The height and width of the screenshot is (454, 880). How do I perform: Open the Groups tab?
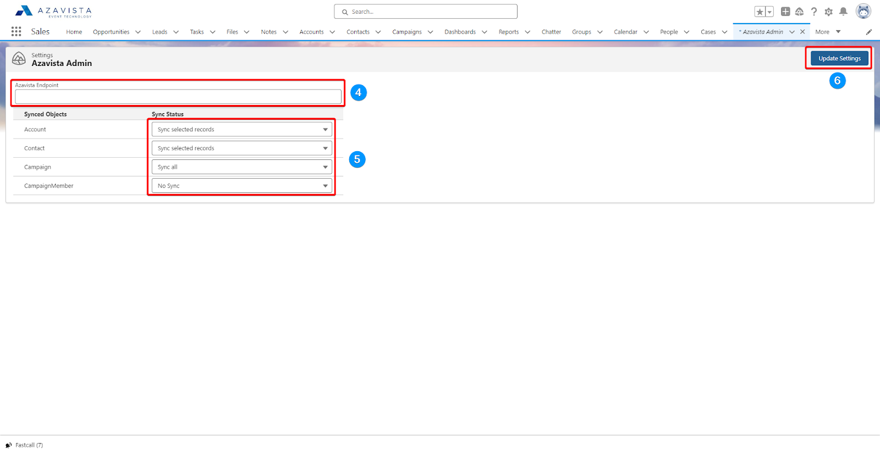click(582, 32)
